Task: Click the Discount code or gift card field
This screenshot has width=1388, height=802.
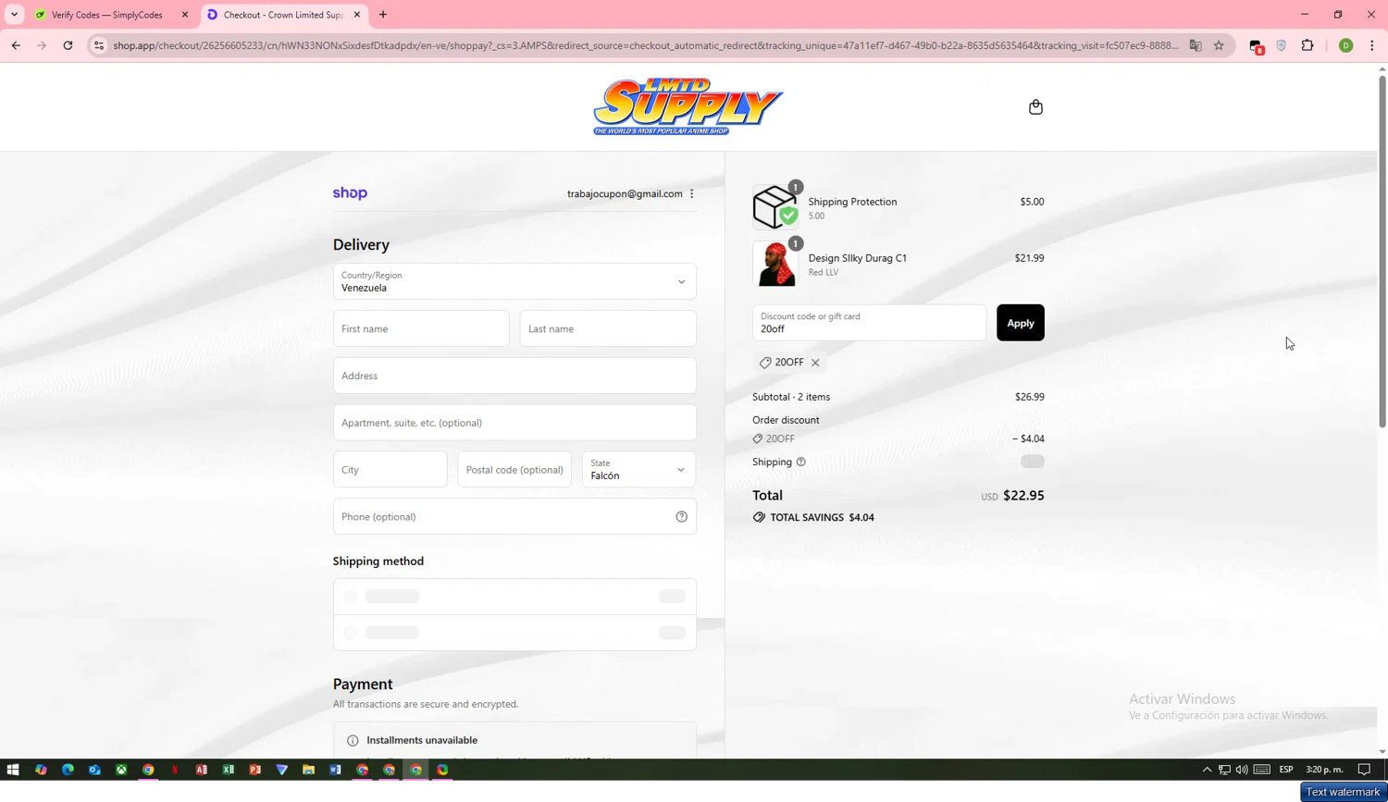Action: (869, 323)
